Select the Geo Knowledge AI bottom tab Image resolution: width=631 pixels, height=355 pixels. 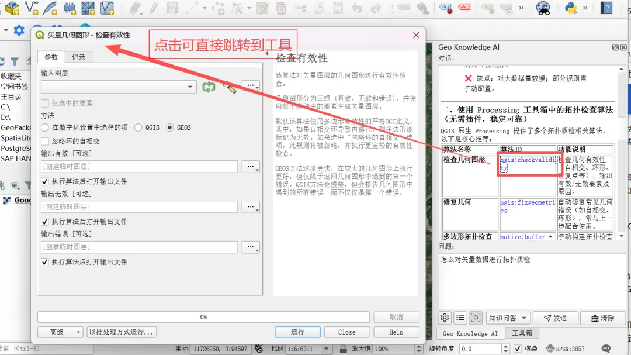tap(470, 333)
